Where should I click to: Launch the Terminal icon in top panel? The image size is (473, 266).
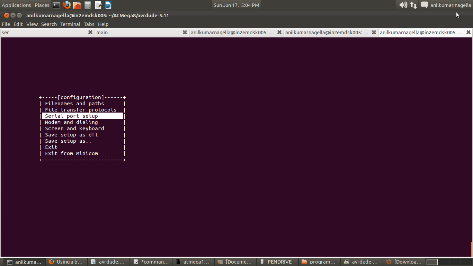[56, 5]
